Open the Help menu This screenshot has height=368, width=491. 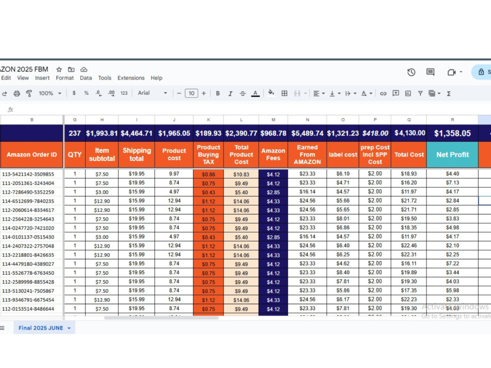click(x=157, y=78)
